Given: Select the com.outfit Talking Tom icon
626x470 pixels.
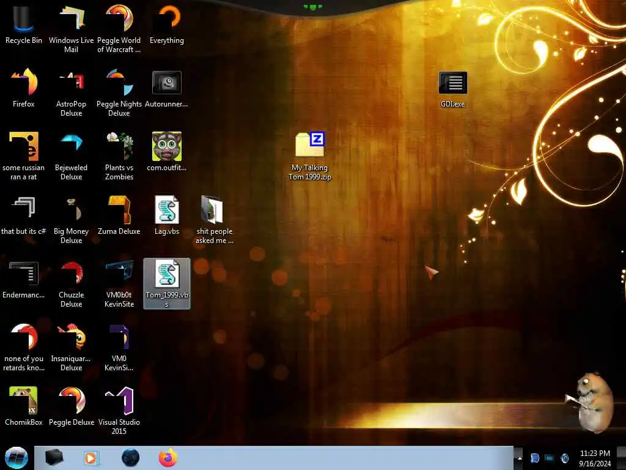Looking at the screenshot, I should (167, 152).
